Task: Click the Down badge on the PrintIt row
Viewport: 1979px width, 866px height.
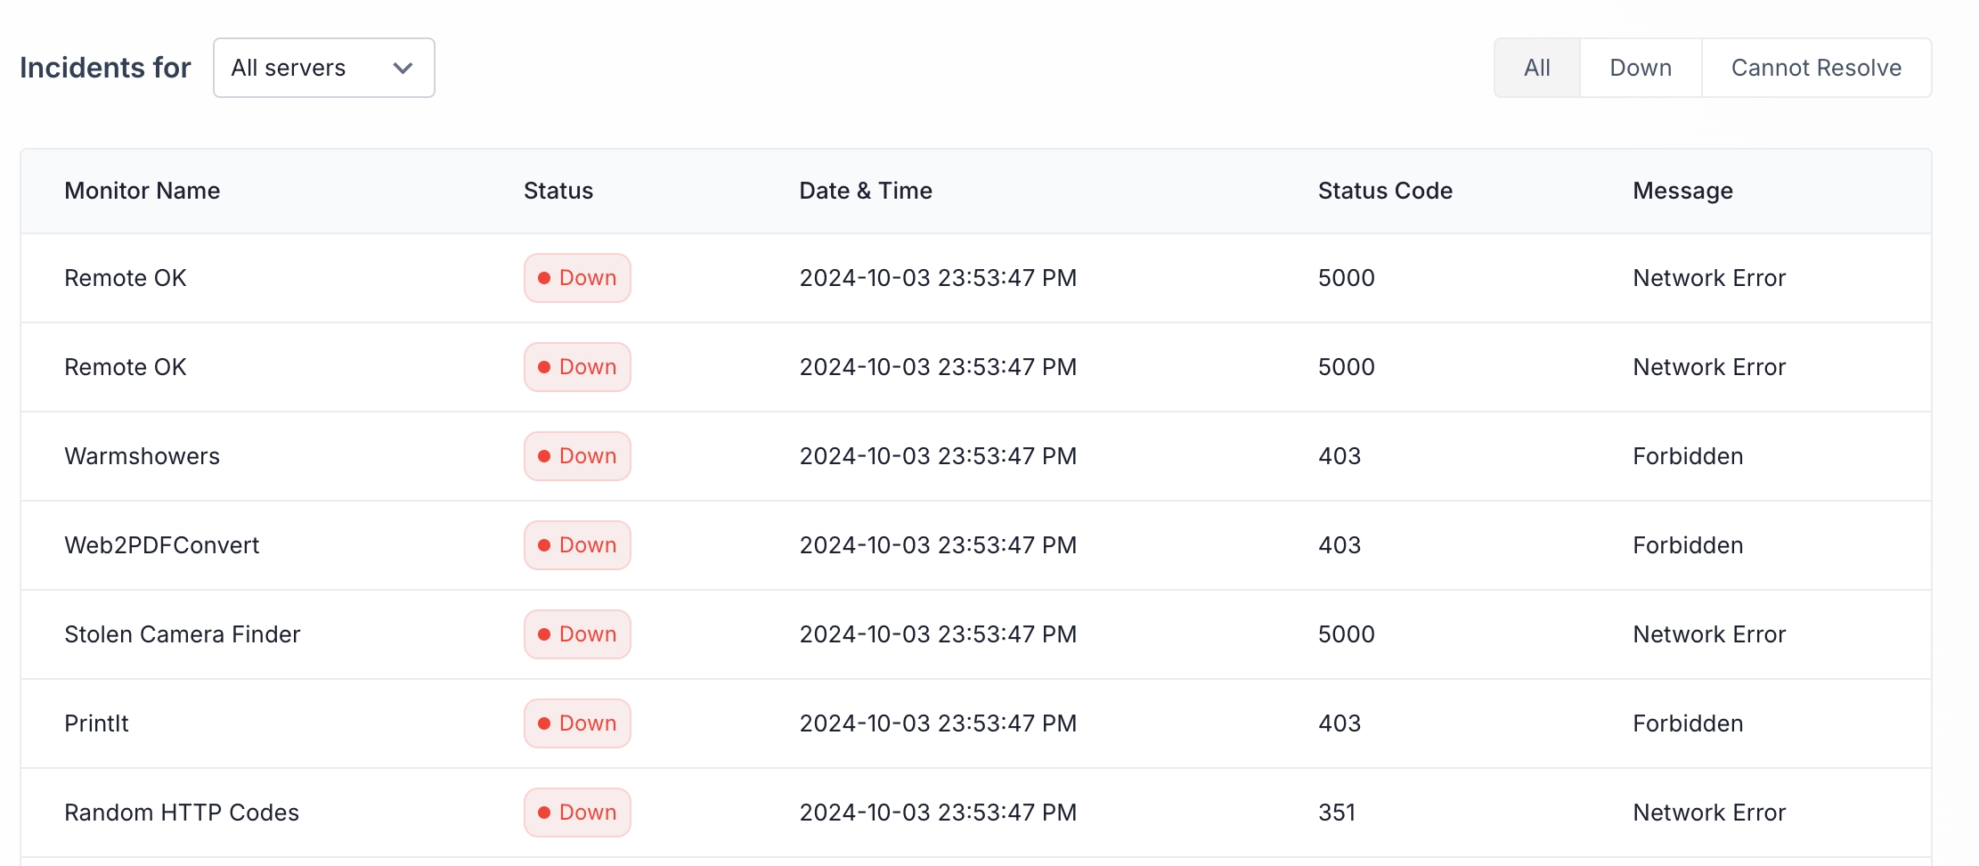Action: (576, 723)
